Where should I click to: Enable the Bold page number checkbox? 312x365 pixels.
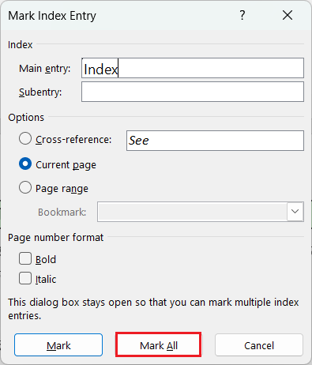click(x=25, y=258)
